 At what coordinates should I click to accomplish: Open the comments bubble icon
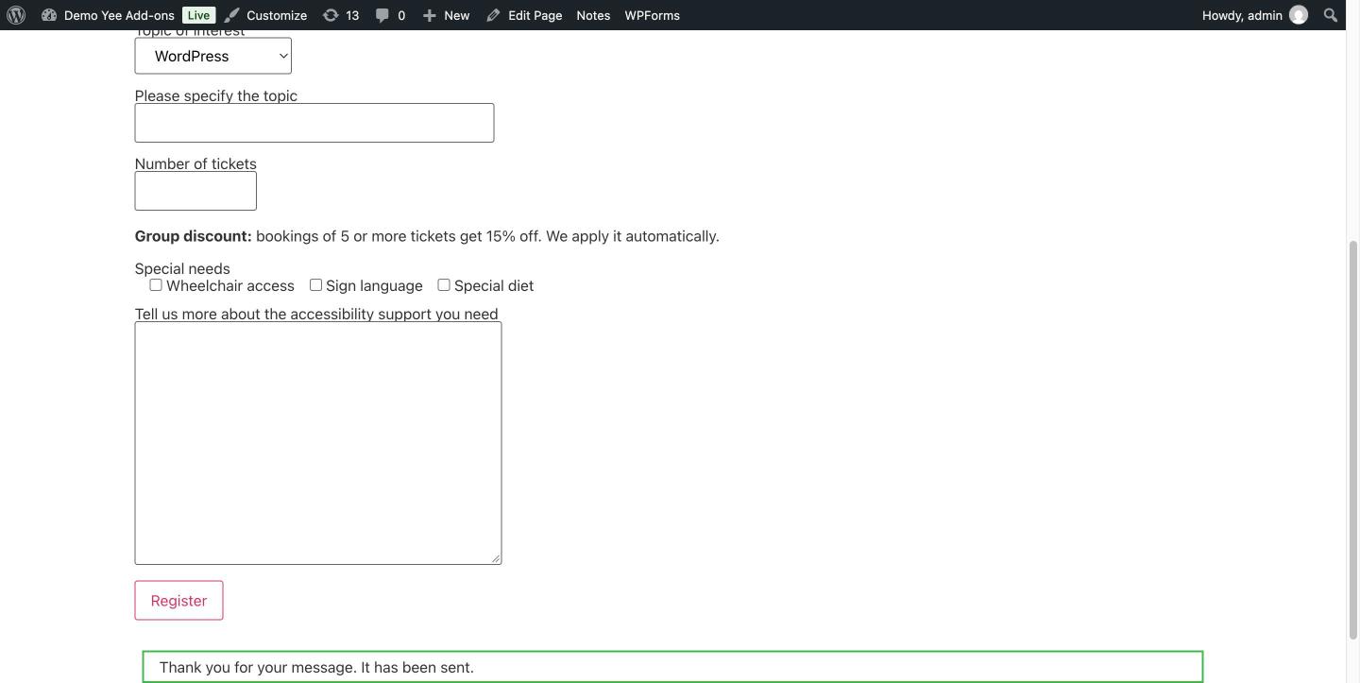382,15
